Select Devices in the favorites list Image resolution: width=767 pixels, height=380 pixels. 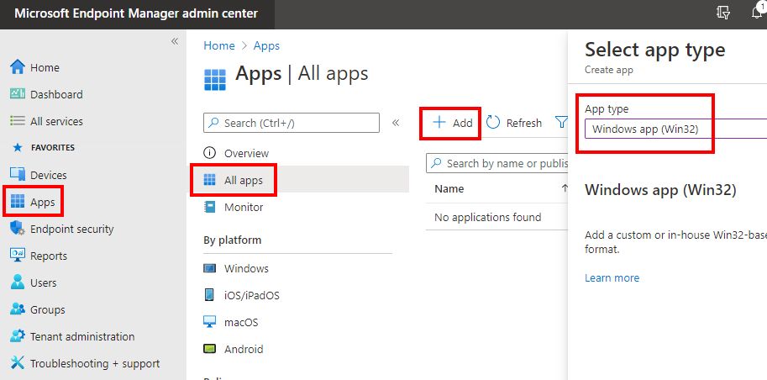pos(49,176)
